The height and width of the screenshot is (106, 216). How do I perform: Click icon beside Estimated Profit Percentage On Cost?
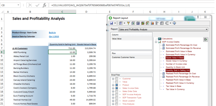(x=163, y=45)
